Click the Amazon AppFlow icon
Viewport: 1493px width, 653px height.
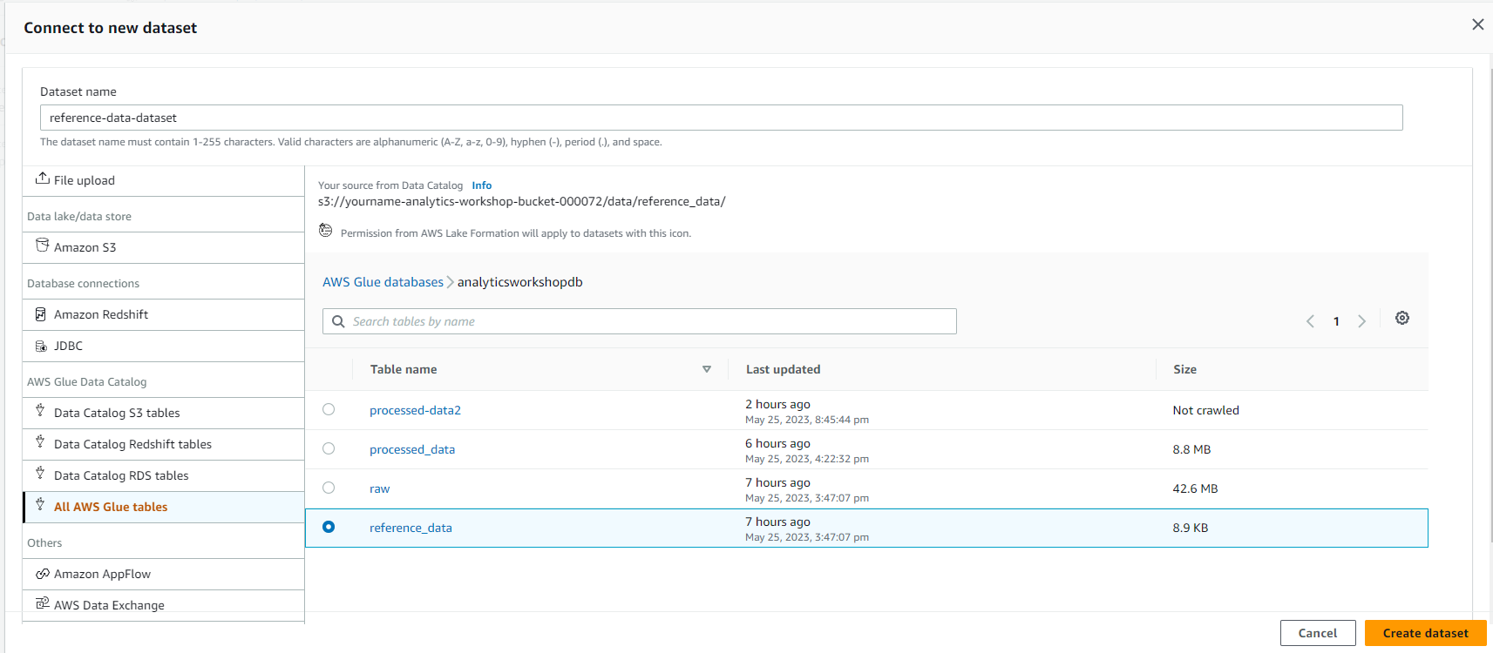[x=42, y=574]
